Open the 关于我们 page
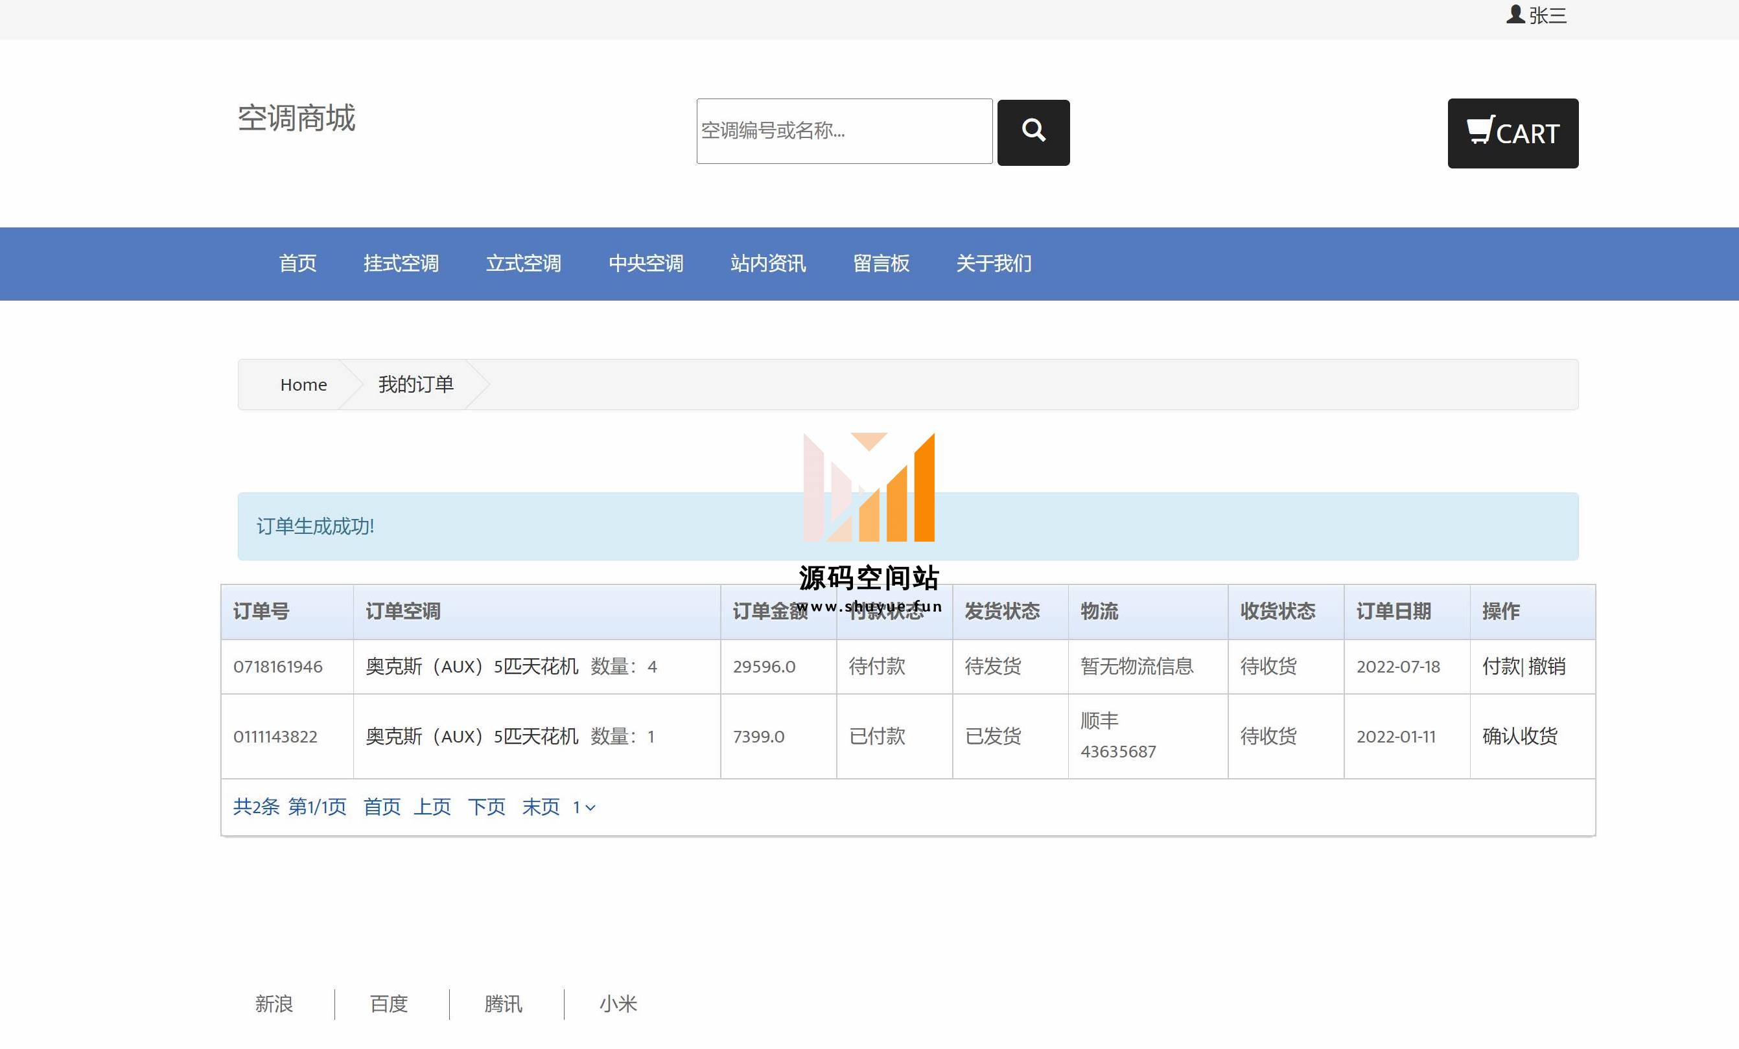Viewport: 1739px width, 1049px height. 994,263
